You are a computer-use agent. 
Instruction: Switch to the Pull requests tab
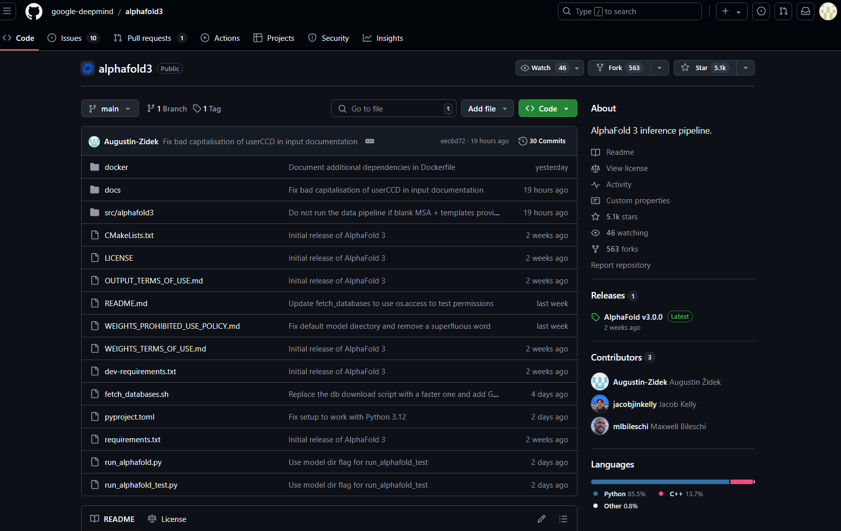[x=150, y=38]
